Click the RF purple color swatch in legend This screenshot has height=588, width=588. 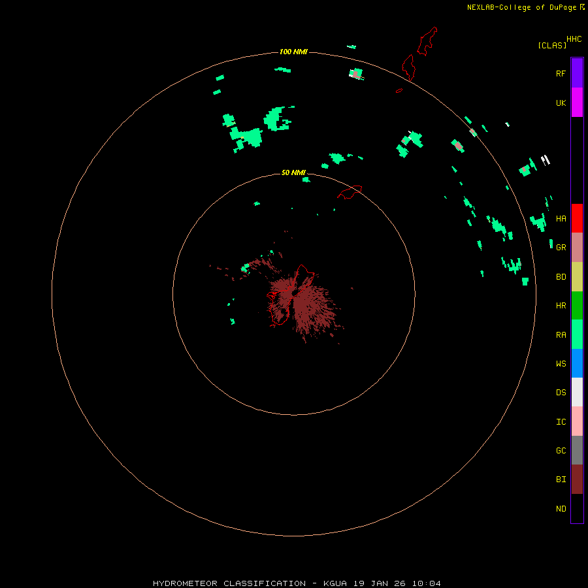pyautogui.click(x=577, y=73)
